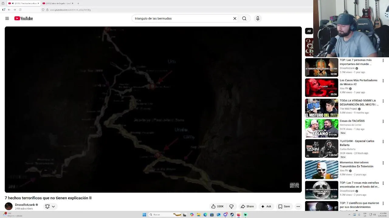The height and width of the screenshot is (218, 389).
Task: Open the browser sidebar toggle icon
Action: coord(4,10)
